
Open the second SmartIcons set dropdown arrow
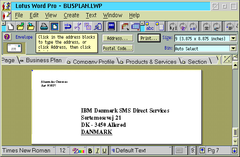pos(143,24)
